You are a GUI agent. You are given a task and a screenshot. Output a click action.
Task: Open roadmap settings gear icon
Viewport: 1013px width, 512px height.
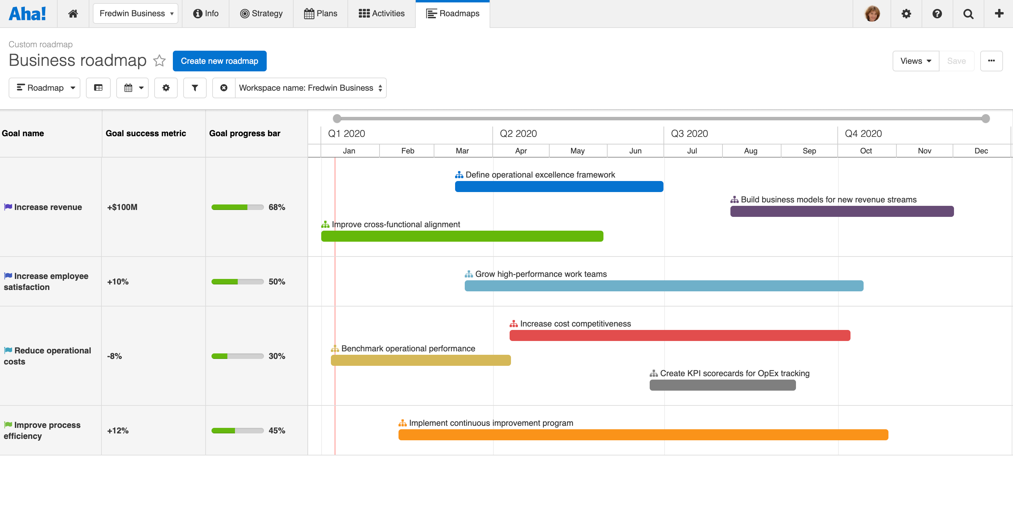click(166, 88)
